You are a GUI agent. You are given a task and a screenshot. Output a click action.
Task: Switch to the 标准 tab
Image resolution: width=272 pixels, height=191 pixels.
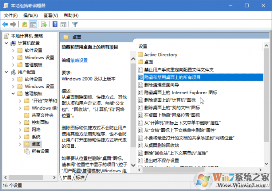pyautogui.click(x=80, y=177)
